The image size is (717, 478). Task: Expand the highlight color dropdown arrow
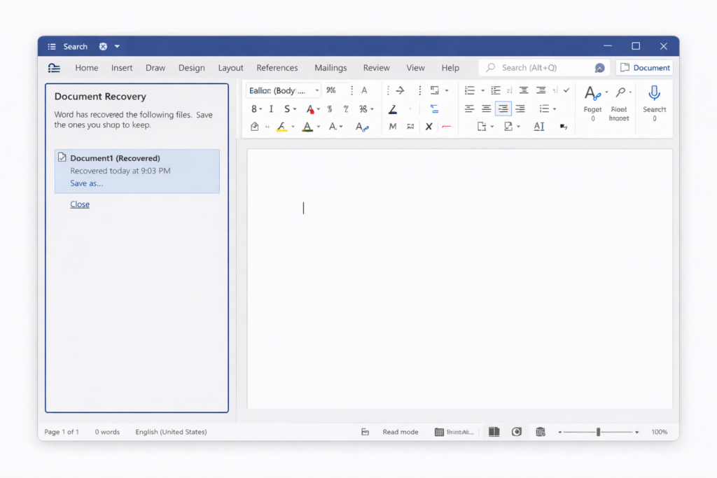[x=293, y=127]
